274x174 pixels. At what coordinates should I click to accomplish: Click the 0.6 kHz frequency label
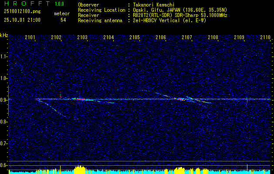point(3,165)
